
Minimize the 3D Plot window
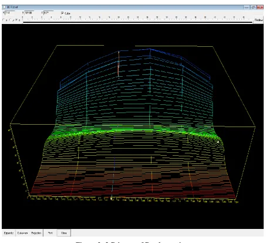tap(247, 7)
